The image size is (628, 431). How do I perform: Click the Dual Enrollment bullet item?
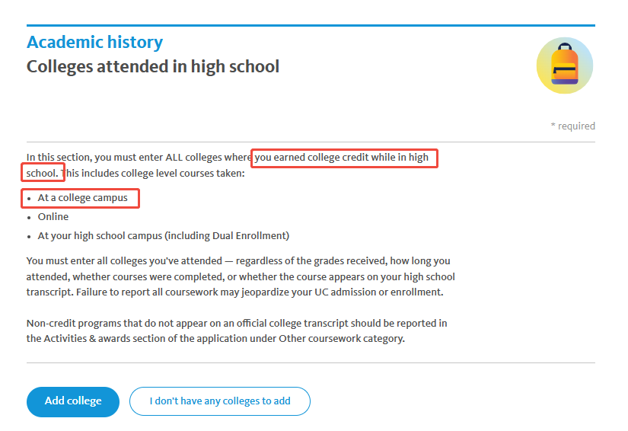coord(164,236)
